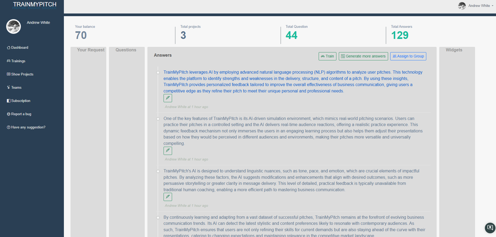496x237 pixels.
Task: Click Assign to Group button
Action: (x=408, y=56)
